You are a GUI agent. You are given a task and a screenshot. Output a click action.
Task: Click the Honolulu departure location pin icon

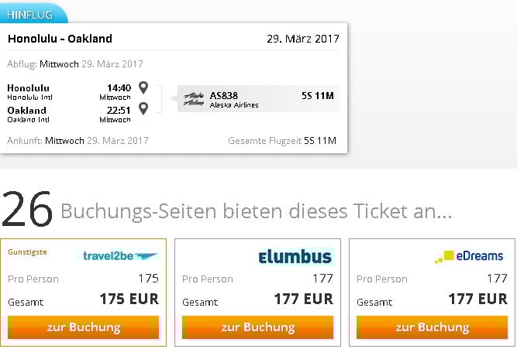pos(143,87)
